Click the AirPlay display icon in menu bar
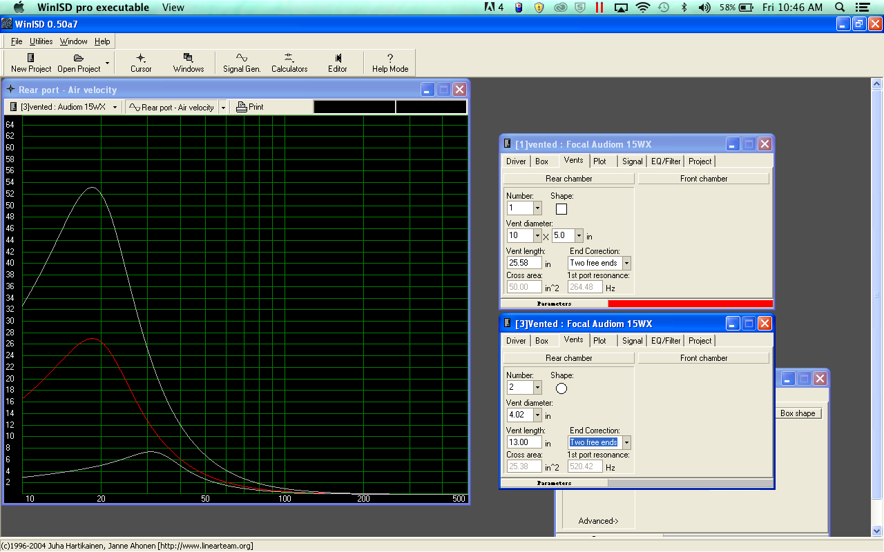 [621, 7]
